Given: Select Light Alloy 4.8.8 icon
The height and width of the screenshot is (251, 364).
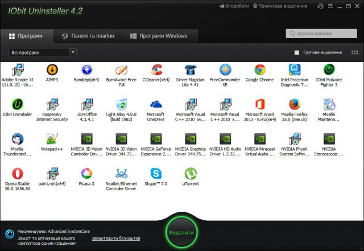Looking at the screenshot, I should click(121, 104).
